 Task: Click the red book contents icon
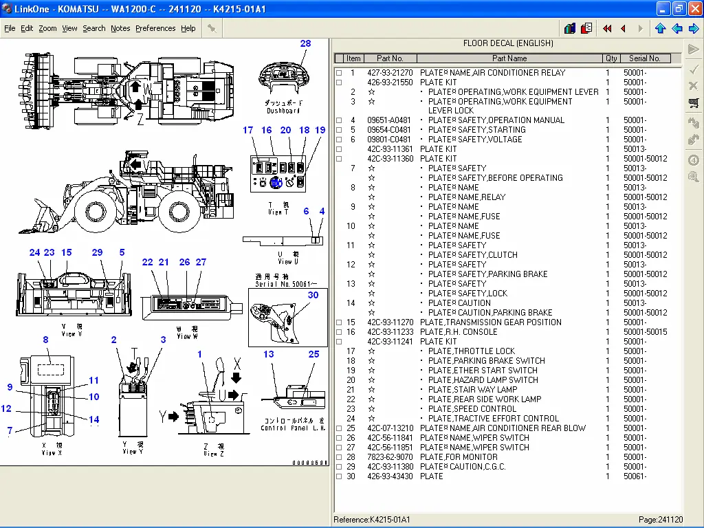[586, 29]
